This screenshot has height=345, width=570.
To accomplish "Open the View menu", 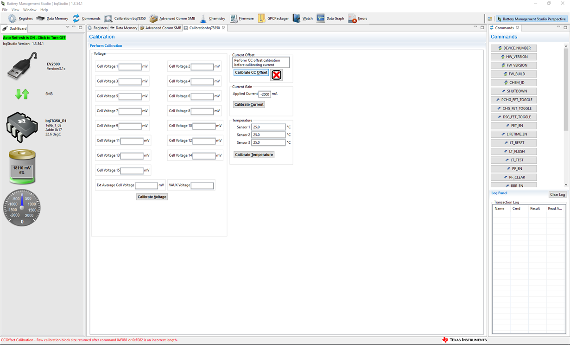I will click(15, 10).
